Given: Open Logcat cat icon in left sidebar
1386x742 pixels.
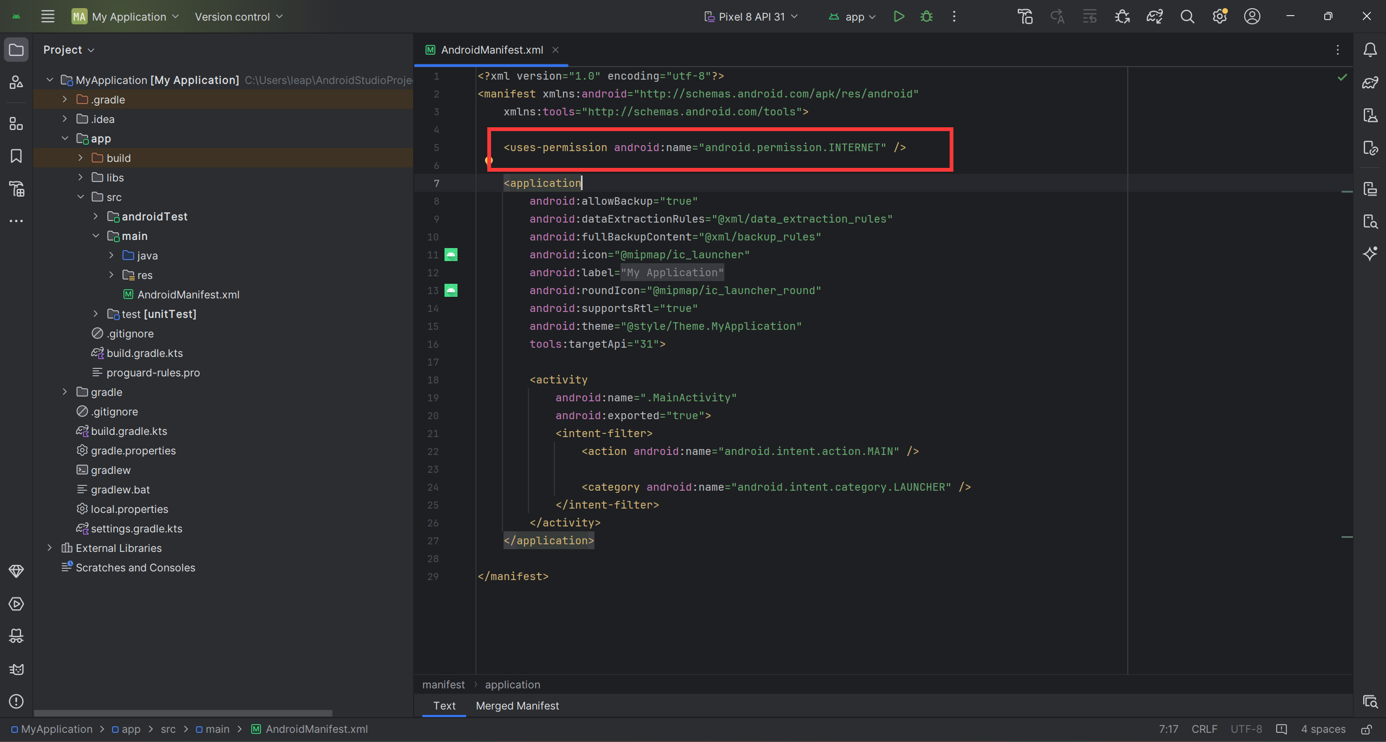Looking at the screenshot, I should pyautogui.click(x=16, y=669).
